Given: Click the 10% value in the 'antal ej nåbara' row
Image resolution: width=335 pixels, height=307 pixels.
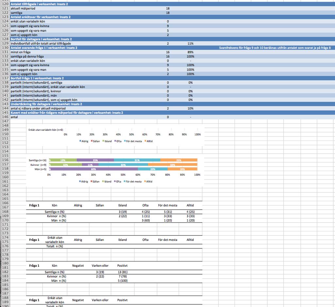Looking at the screenshot, I should click(x=190, y=108).
